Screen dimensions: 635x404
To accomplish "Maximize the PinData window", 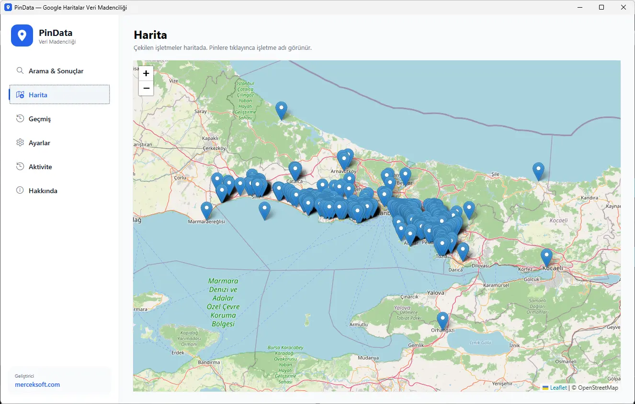I will pos(601,7).
